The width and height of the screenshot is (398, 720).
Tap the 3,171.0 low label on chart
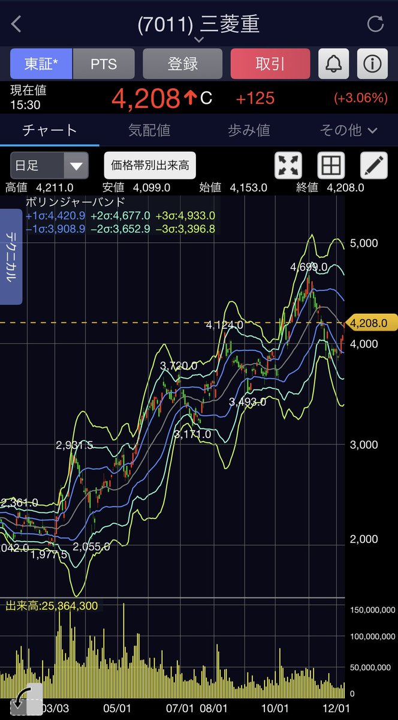point(193,434)
